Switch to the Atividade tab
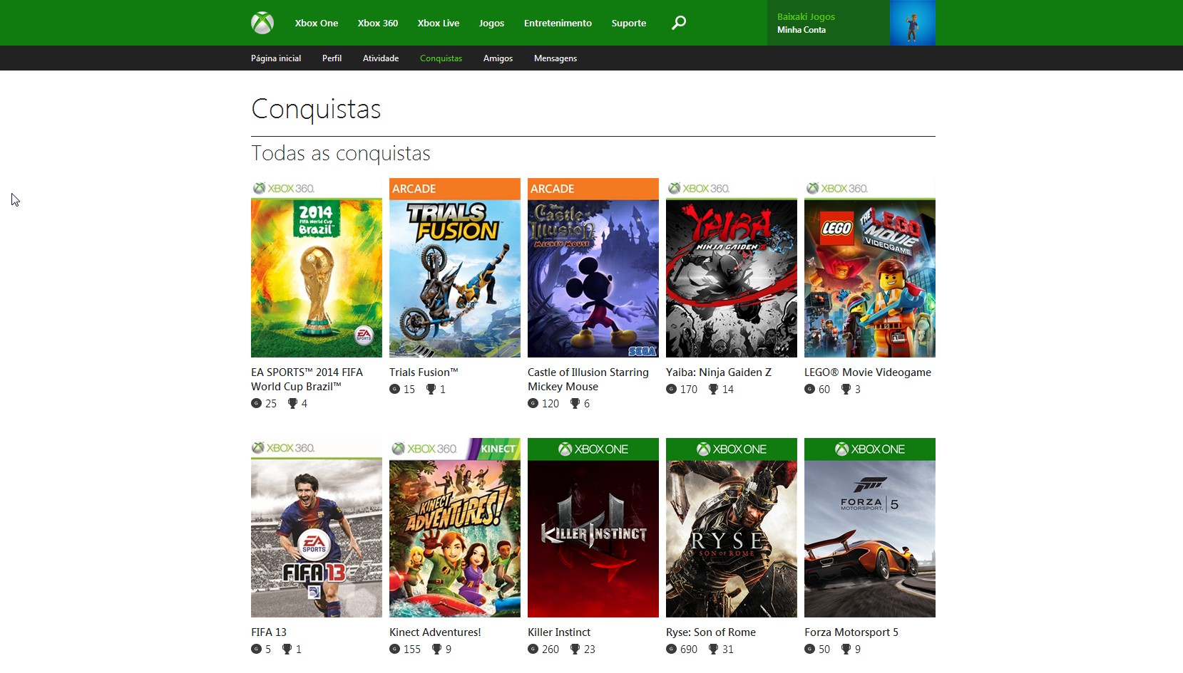This screenshot has height=673, width=1183. pos(381,58)
